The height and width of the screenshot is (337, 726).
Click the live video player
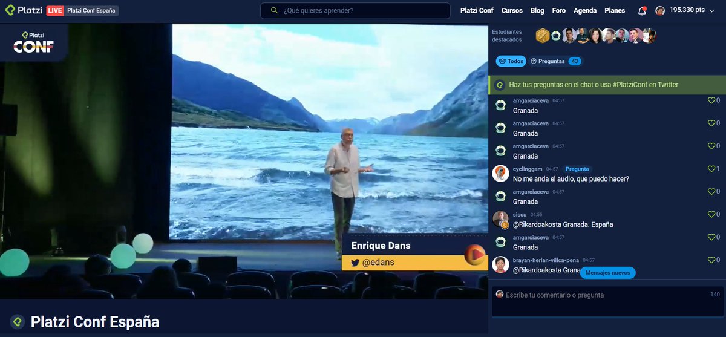click(244, 161)
